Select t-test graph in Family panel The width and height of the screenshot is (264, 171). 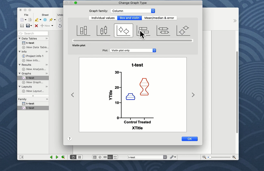pyautogui.click(x=33, y=108)
